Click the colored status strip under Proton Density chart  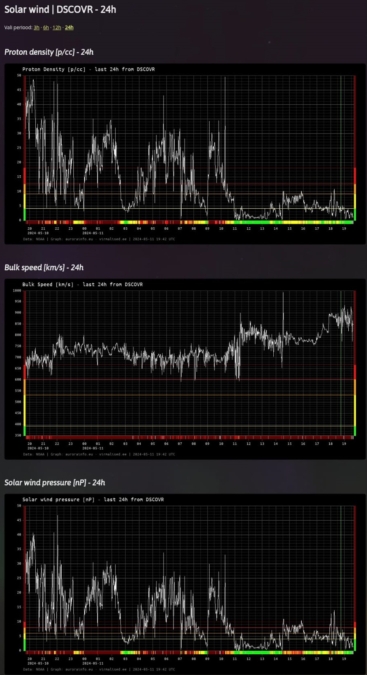pyautogui.click(x=190, y=222)
